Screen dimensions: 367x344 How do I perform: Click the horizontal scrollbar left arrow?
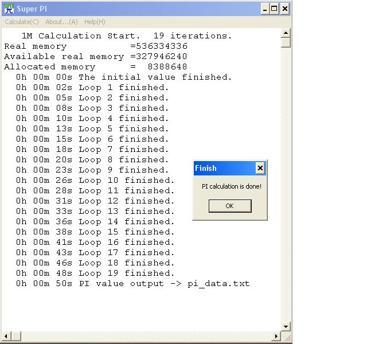point(6,337)
